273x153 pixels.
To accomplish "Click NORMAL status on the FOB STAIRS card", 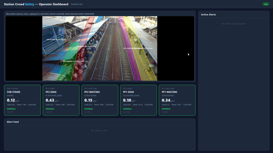I will tap(11, 109).
